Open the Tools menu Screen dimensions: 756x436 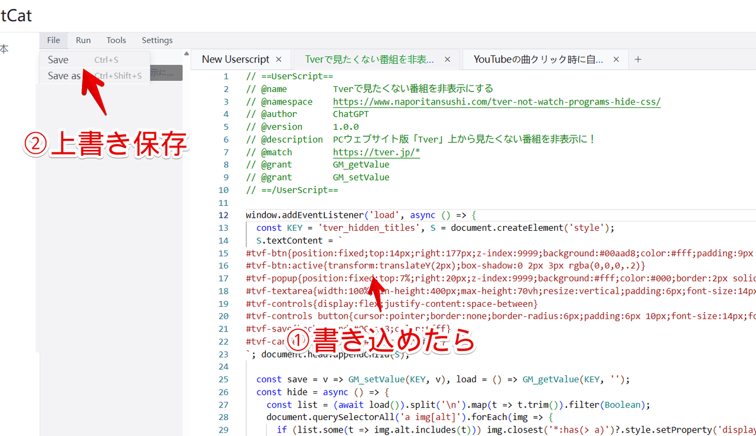coord(116,40)
